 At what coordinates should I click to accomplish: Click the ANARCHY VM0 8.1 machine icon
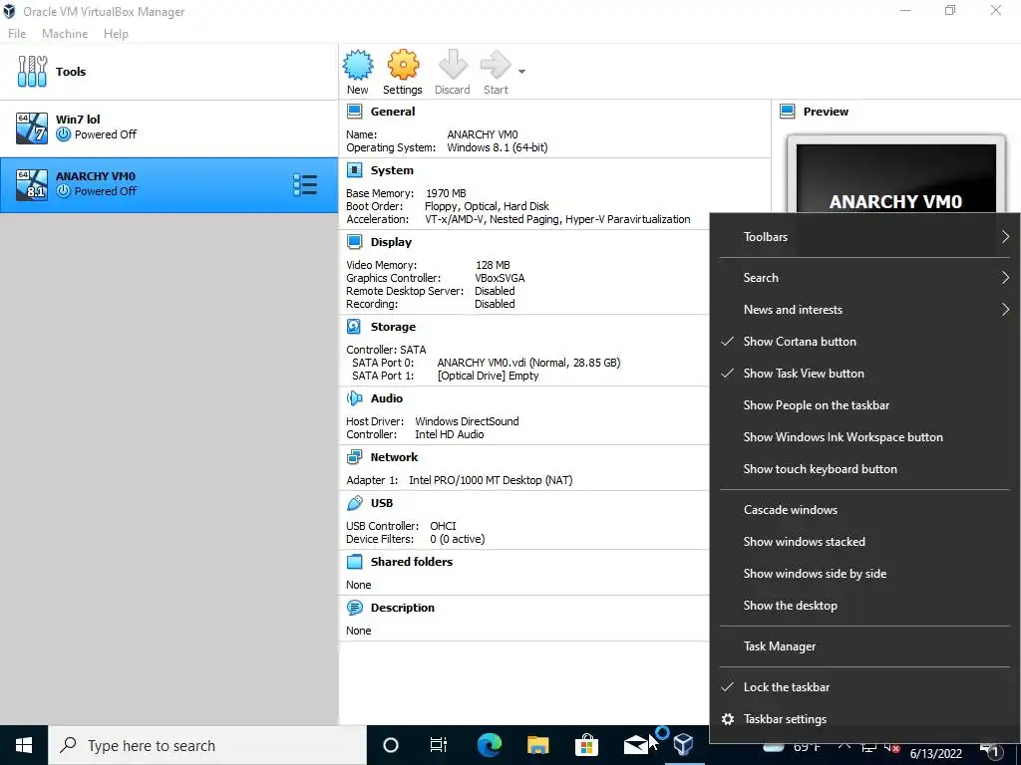tap(32, 184)
